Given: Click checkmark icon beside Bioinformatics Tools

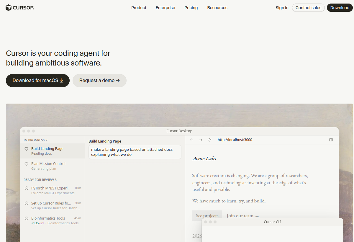Looking at the screenshot, I should (27, 218).
